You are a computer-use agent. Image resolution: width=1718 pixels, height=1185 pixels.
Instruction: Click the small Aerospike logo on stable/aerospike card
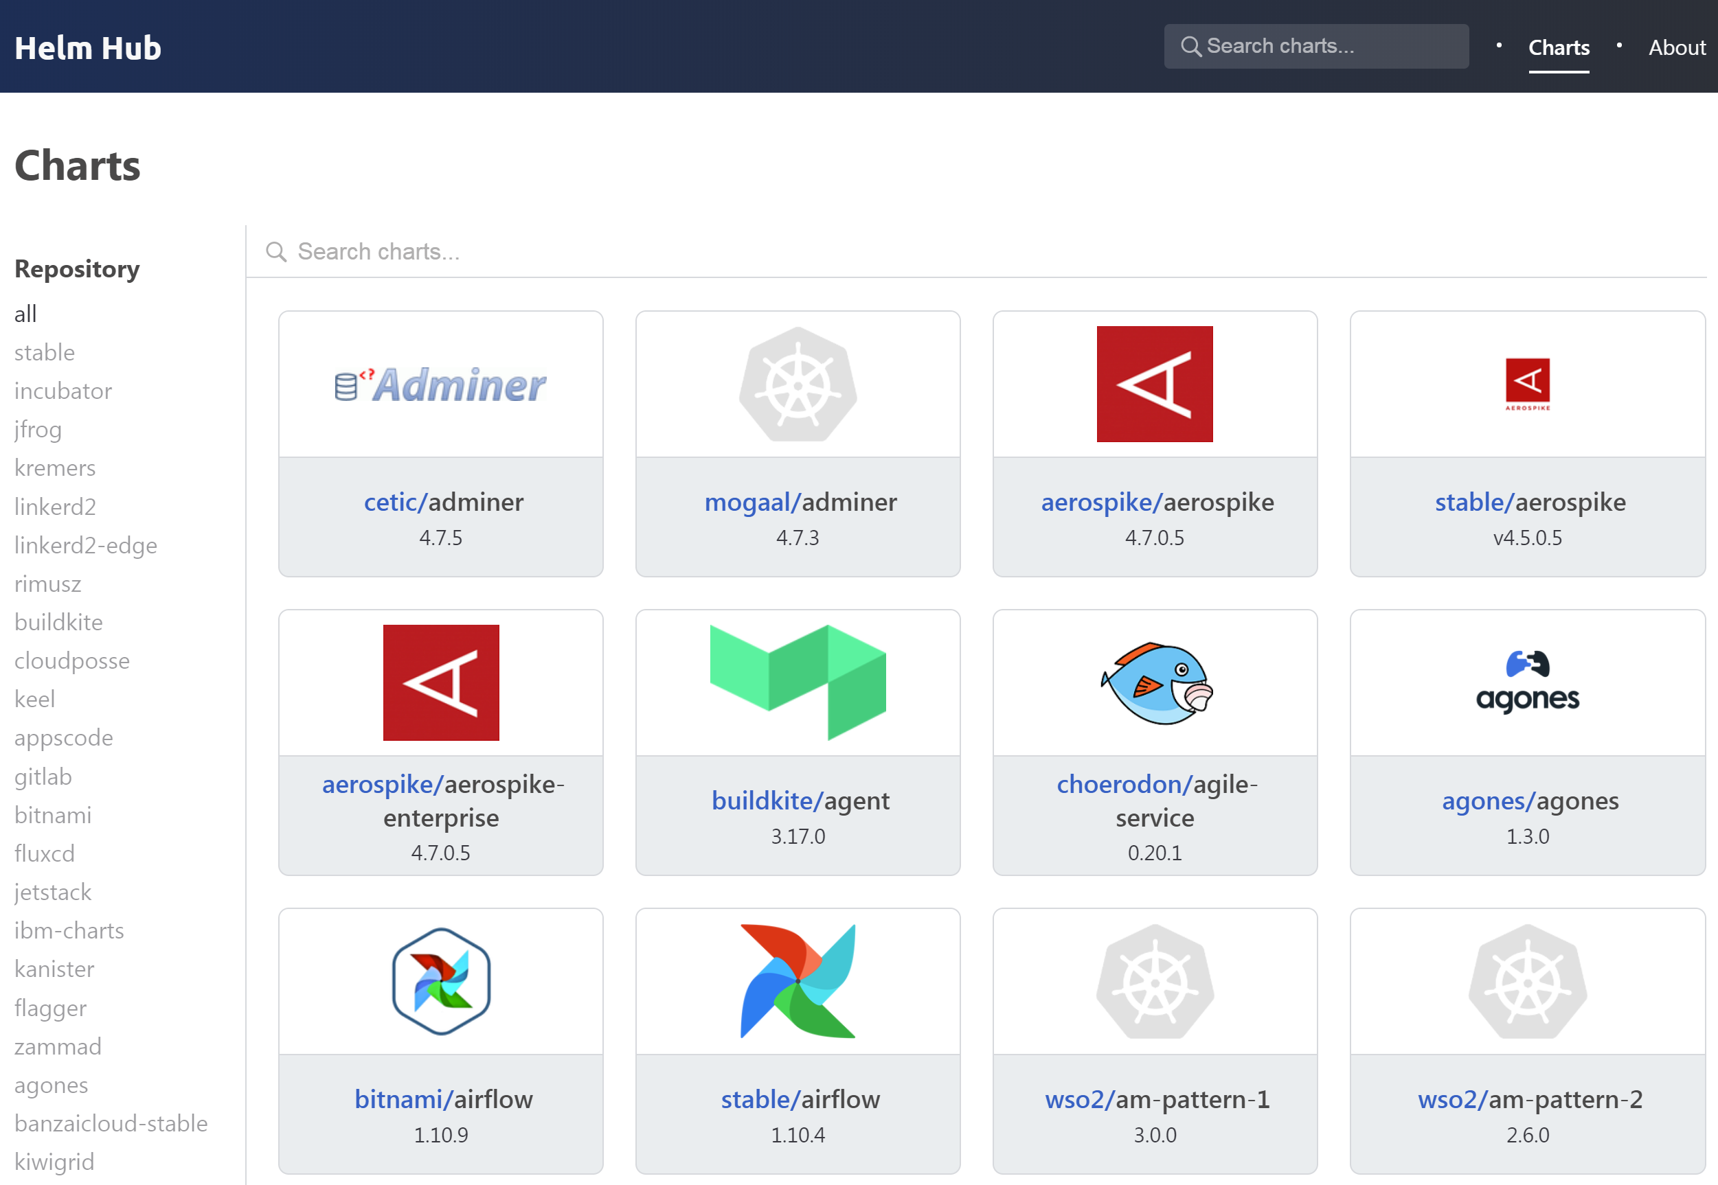pyautogui.click(x=1527, y=384)
